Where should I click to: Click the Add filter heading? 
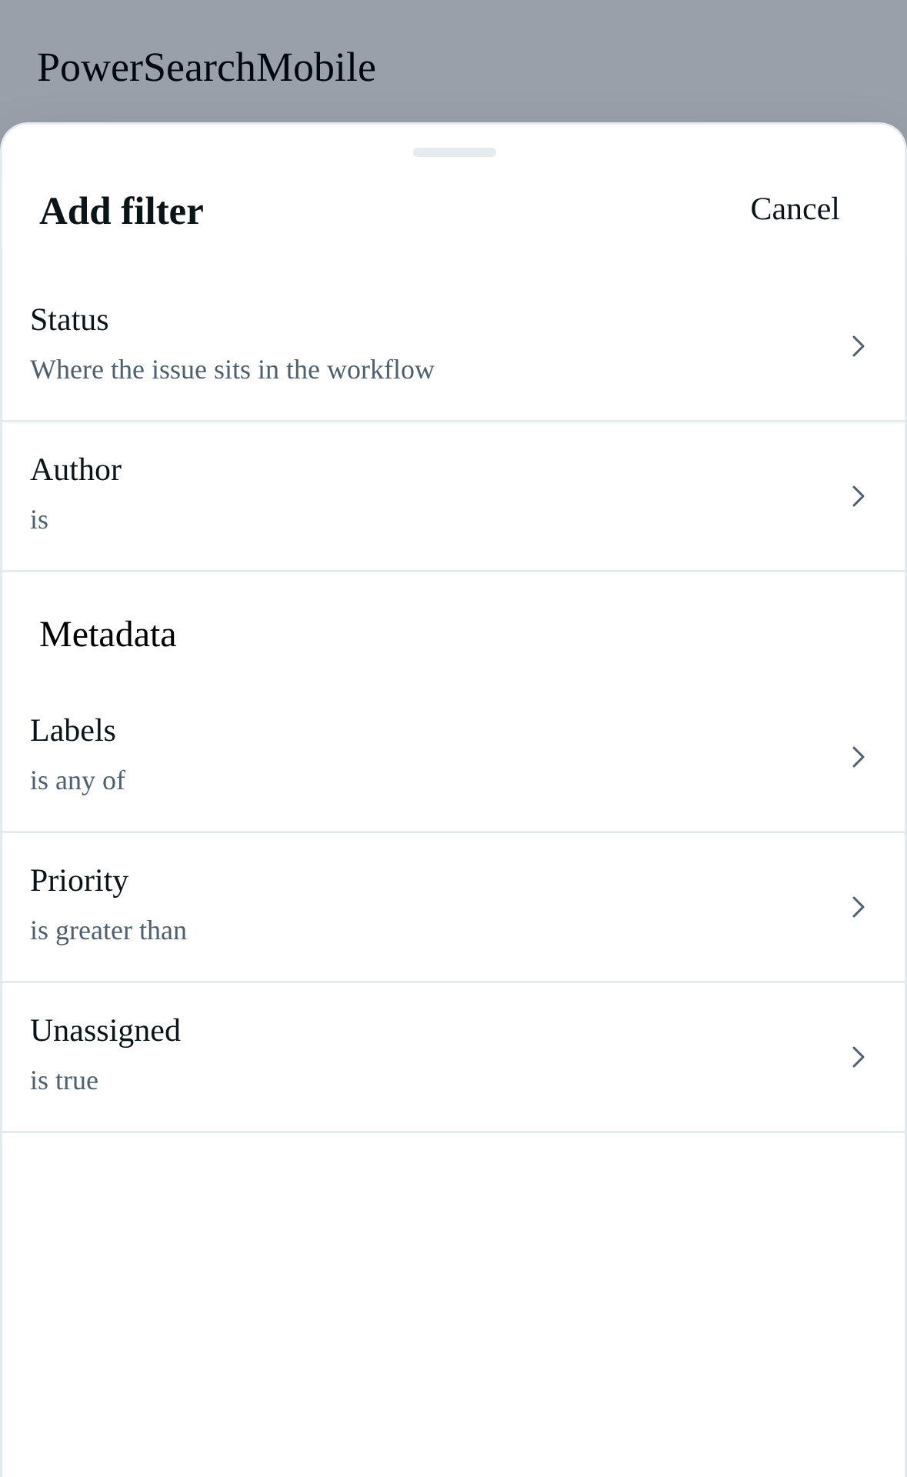[x=122, y=211]
